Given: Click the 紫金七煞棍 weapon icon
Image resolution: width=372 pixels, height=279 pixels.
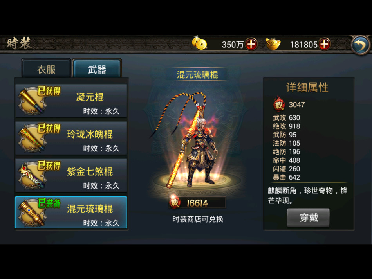Looking at the screenshot, I should click(32, 175).
